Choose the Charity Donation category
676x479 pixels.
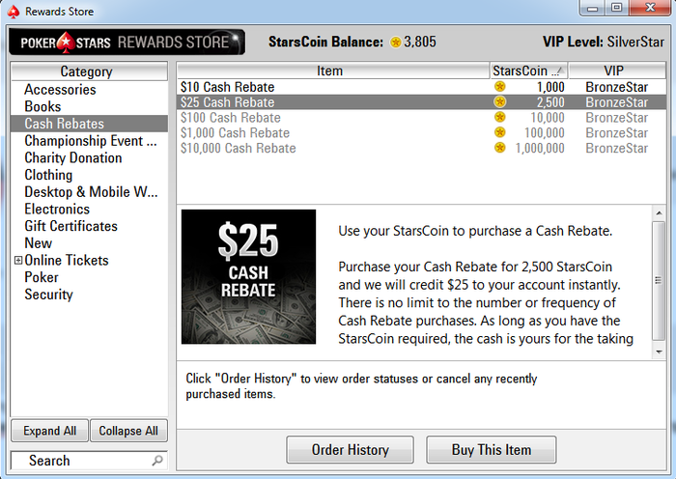[x=73, y=157]
